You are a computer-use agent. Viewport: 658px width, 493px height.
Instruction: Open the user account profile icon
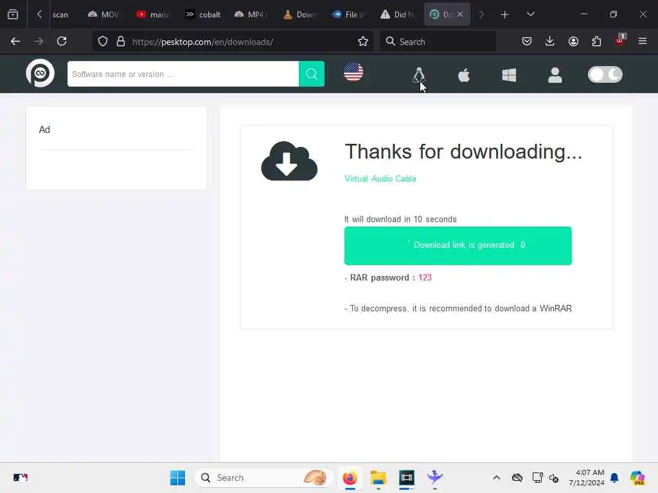(x=555, y=75)
